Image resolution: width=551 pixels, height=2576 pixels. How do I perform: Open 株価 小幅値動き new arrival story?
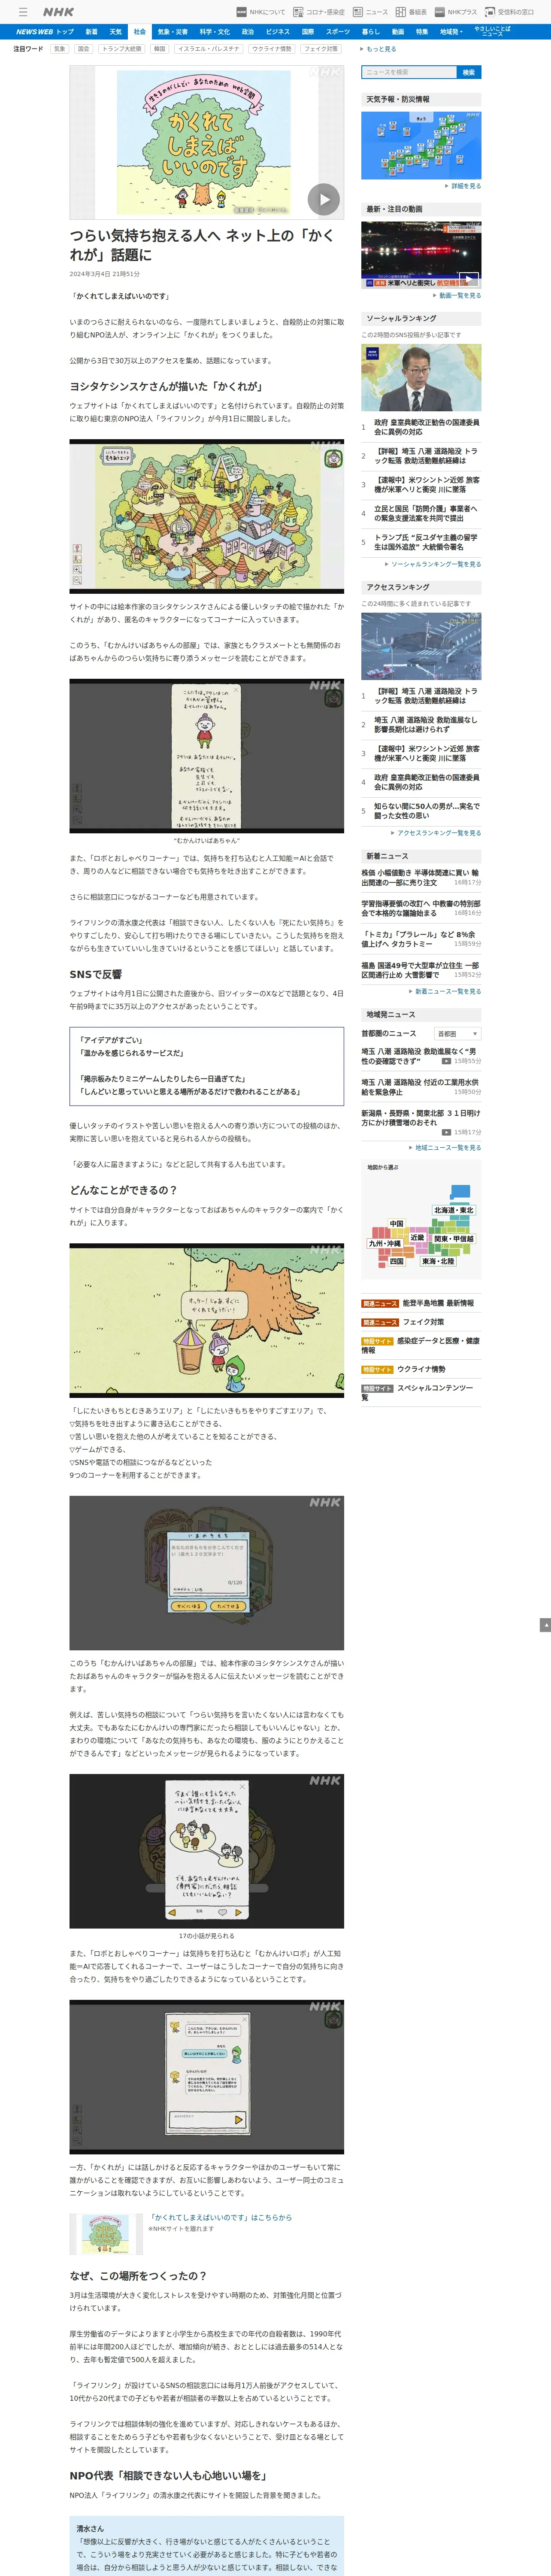click(x=420, y=878)
